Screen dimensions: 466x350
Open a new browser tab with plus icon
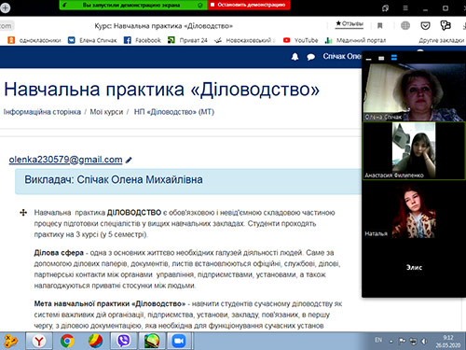click(x=5, y=7)
